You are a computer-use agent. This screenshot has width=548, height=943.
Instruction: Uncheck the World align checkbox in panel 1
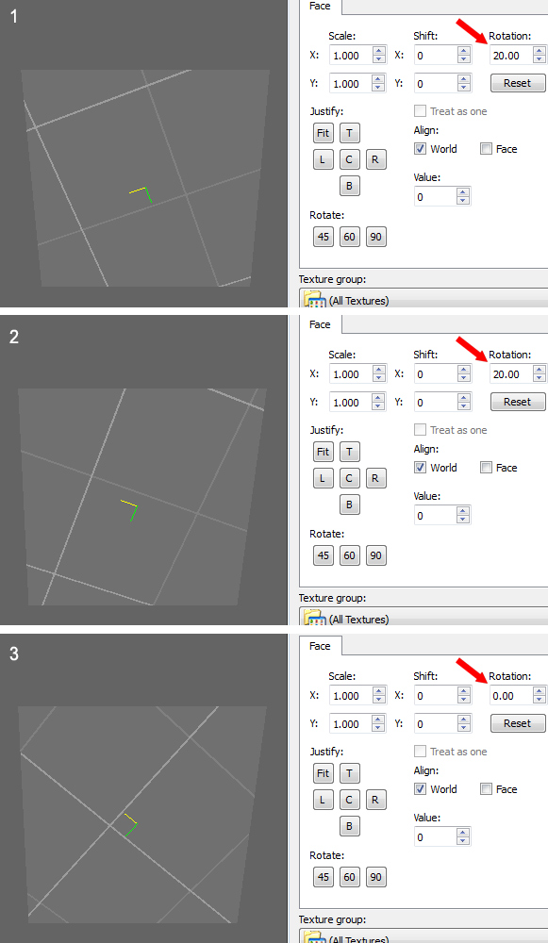tap(421, 149)
